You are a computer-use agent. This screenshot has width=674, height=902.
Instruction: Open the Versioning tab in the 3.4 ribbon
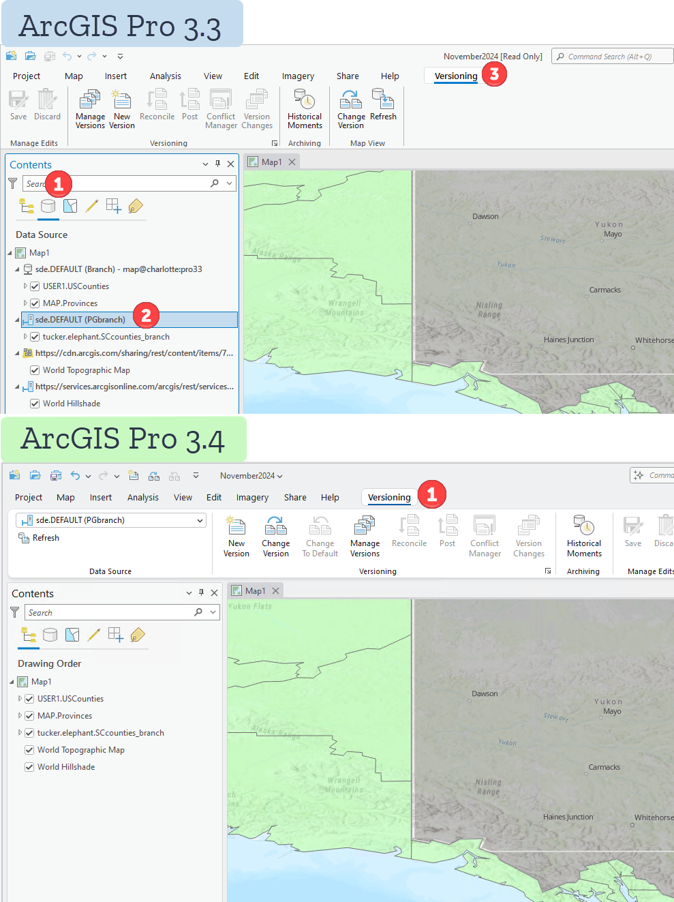pyautogui.click(x=389, y=498)
